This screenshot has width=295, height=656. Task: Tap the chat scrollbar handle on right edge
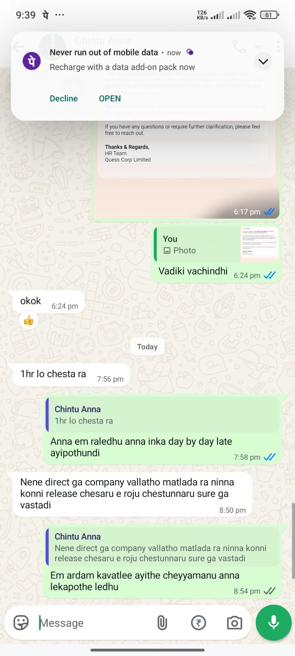[x=293, y=540]
